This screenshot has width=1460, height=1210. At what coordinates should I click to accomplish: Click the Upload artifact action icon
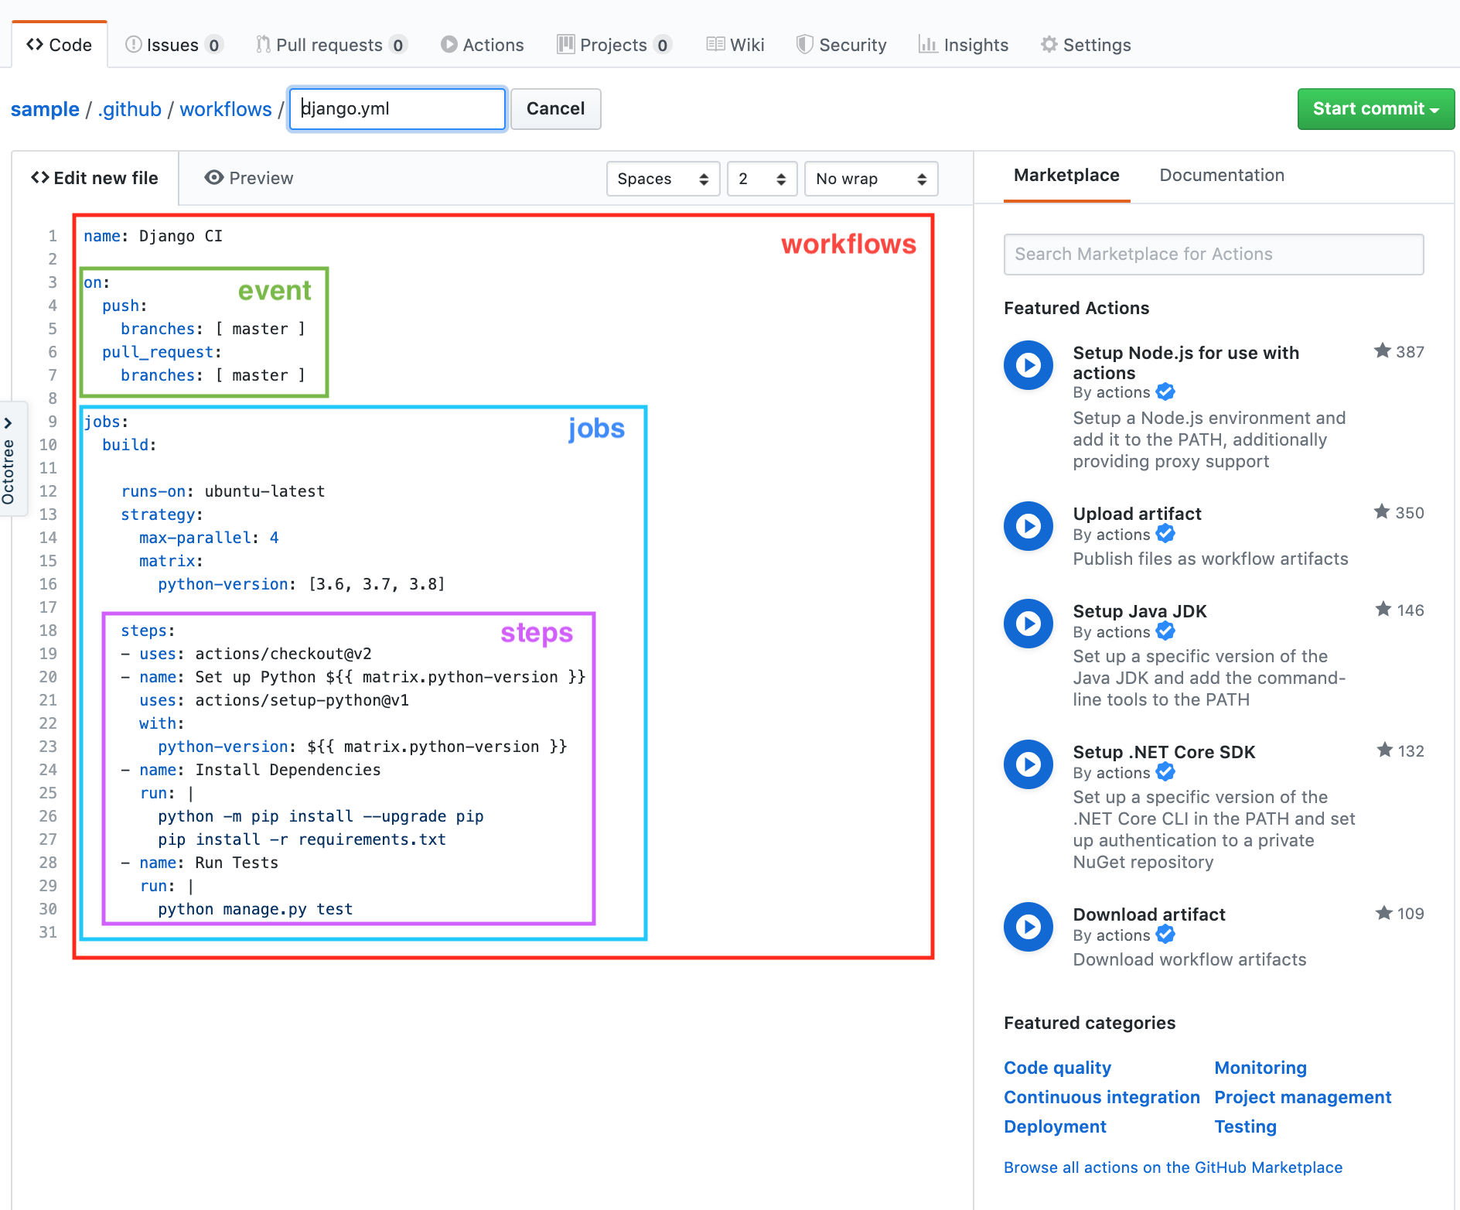tap(1028, 526)
